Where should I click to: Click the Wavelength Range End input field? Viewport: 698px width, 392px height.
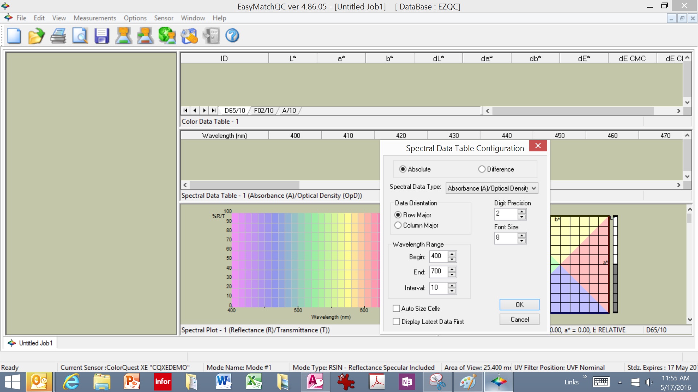(438, 271)
